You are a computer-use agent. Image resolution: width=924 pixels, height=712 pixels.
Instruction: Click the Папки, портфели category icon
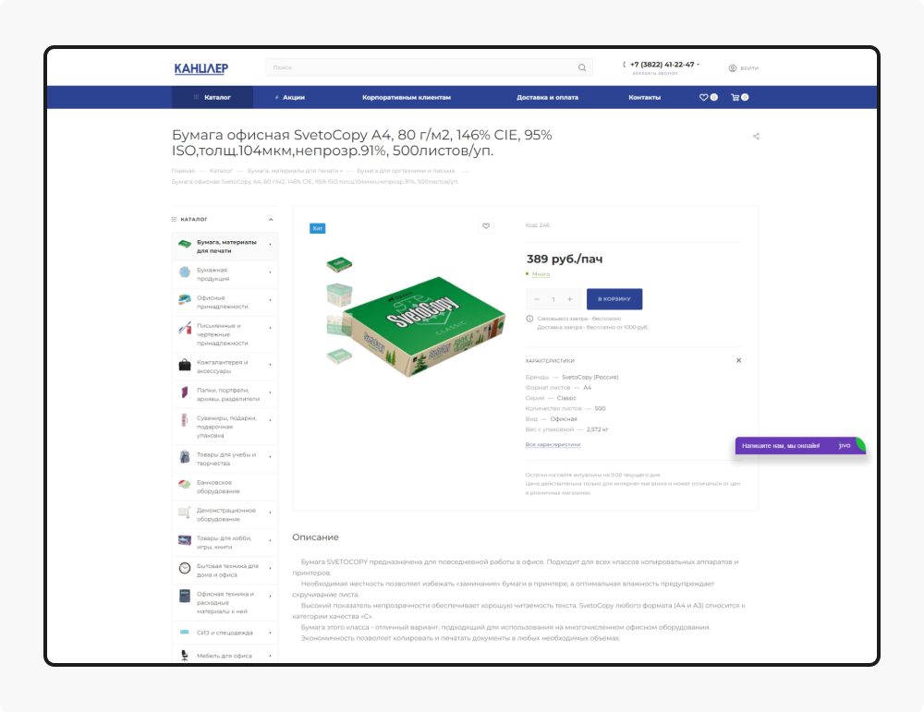185,392
